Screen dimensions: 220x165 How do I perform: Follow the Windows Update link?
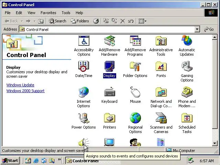click(x=20, y=85)
